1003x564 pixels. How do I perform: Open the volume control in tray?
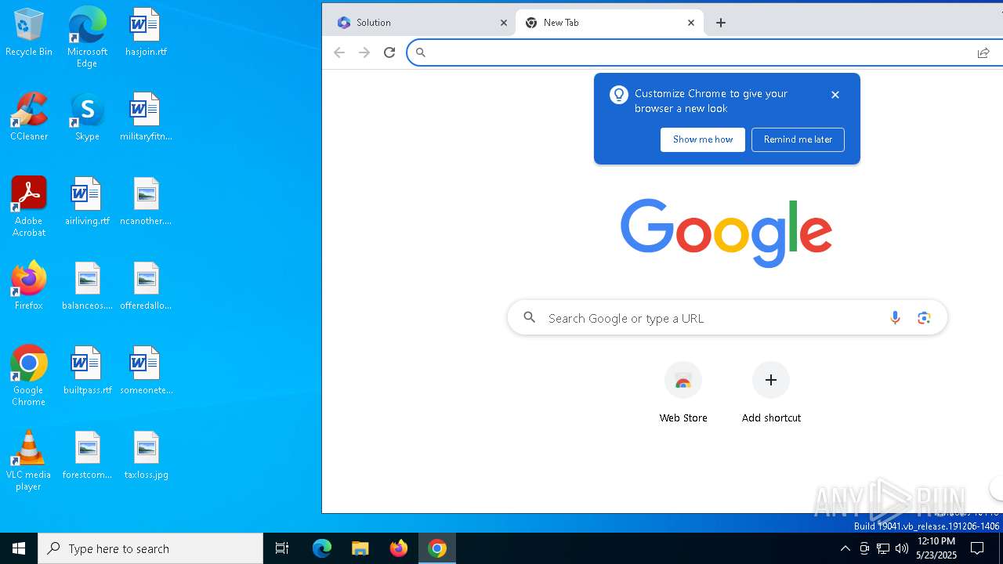(x=902, y=548)
